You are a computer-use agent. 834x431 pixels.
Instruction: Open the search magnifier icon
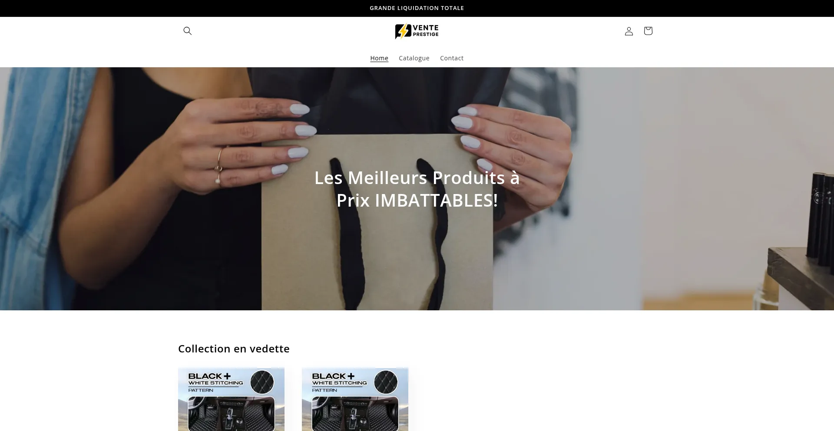(188, 31)
